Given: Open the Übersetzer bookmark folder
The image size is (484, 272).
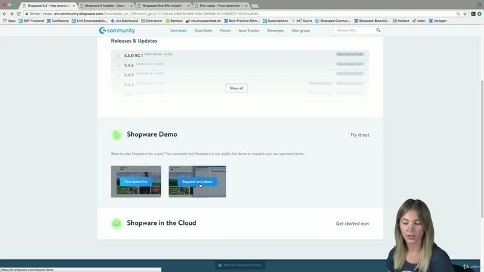Looking at the screenshot, I should (152, 21).
